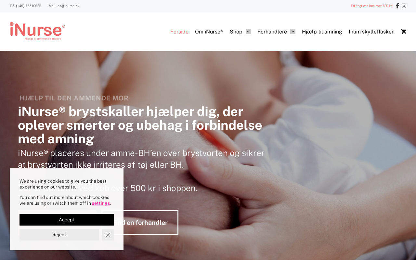Open the Forhandlere menu item
Image resolution: width=416 pixels, height=260 pixels.
[272, 32]
